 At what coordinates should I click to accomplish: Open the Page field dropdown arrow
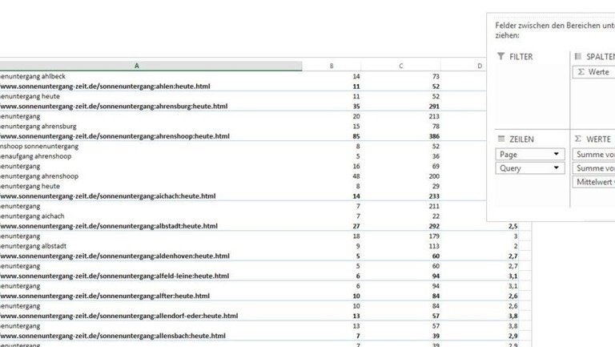click(557, 154)
